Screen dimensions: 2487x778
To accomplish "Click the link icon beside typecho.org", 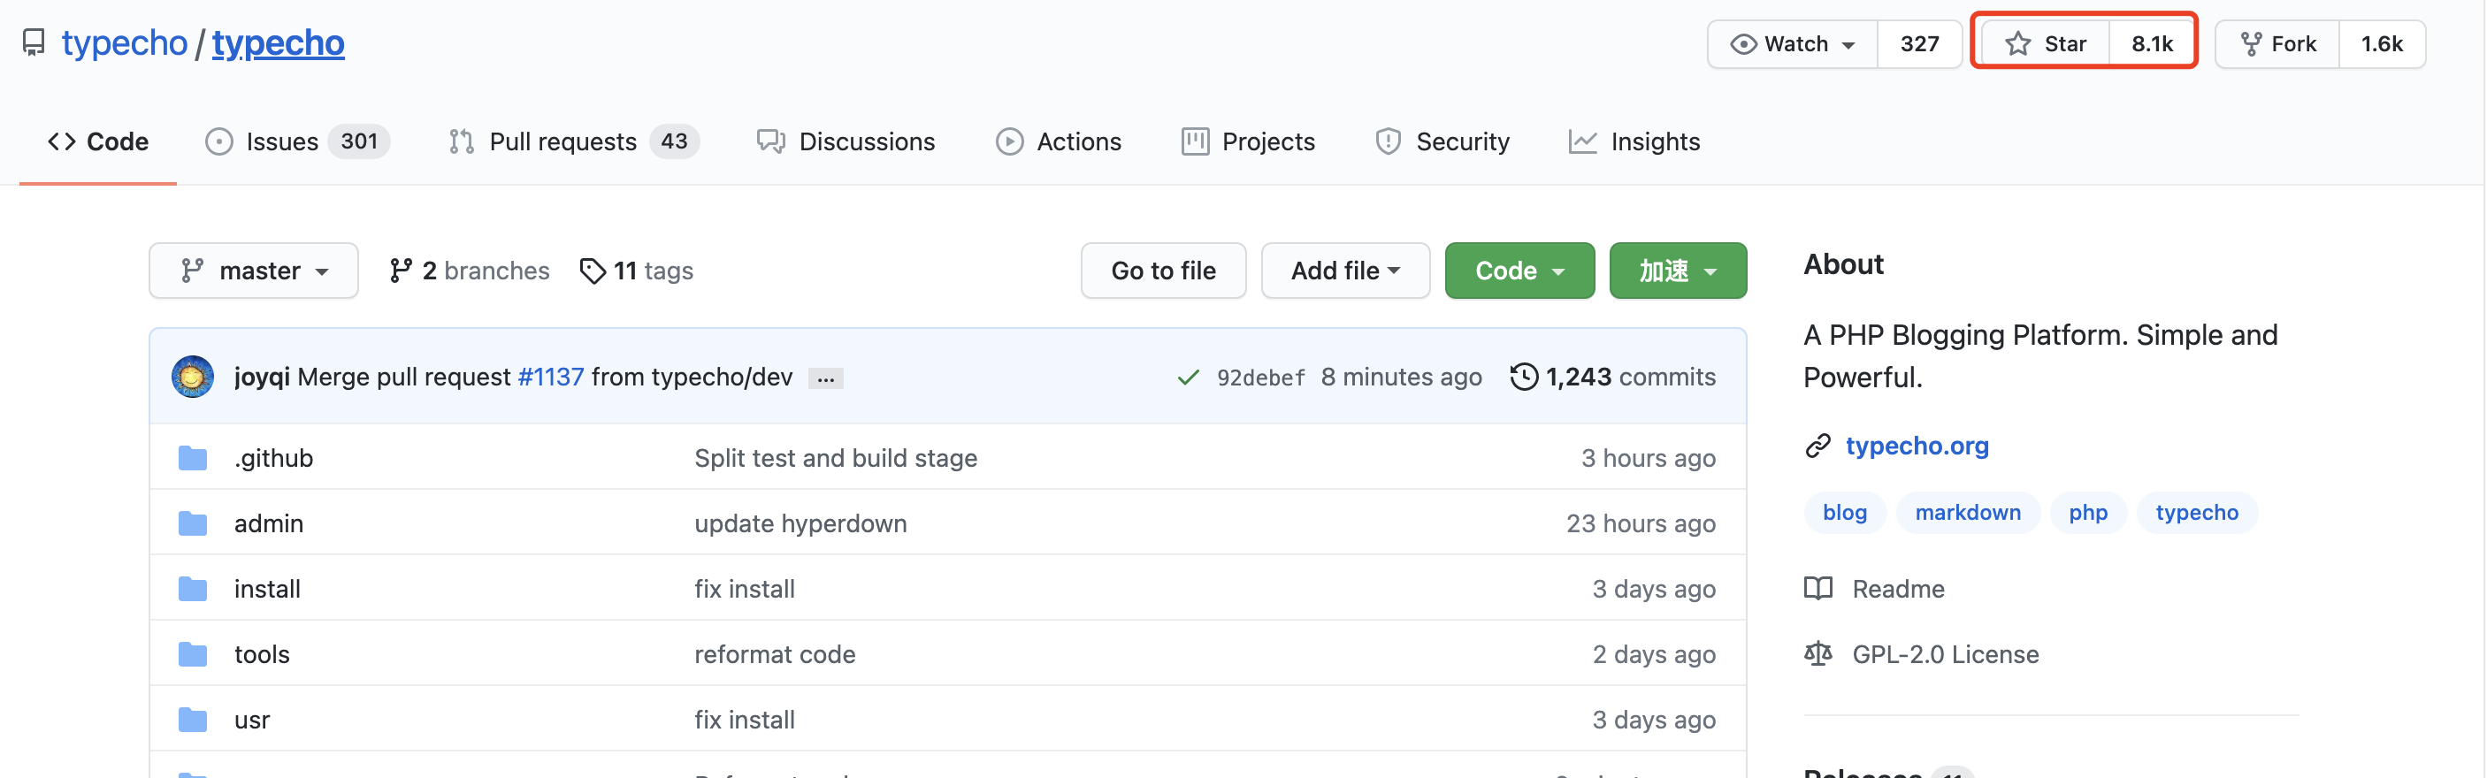I will click(x=1818, y=446).
